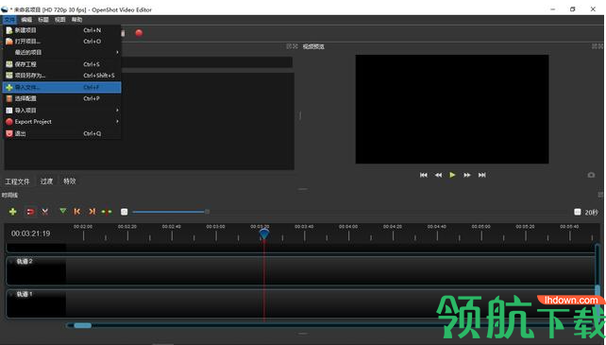Click the black video preview area
Image resolution: width=606 pixels, height=345 pixels.
click(452, 110)
